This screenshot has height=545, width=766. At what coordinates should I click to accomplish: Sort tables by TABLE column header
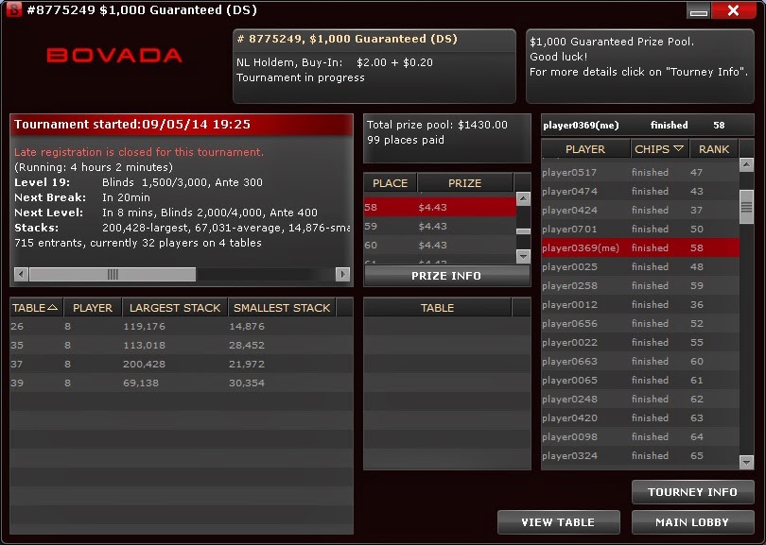click(x=36, y=308)
